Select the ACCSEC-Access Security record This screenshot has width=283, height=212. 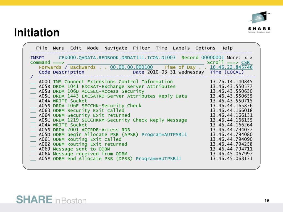coord(141,91)
